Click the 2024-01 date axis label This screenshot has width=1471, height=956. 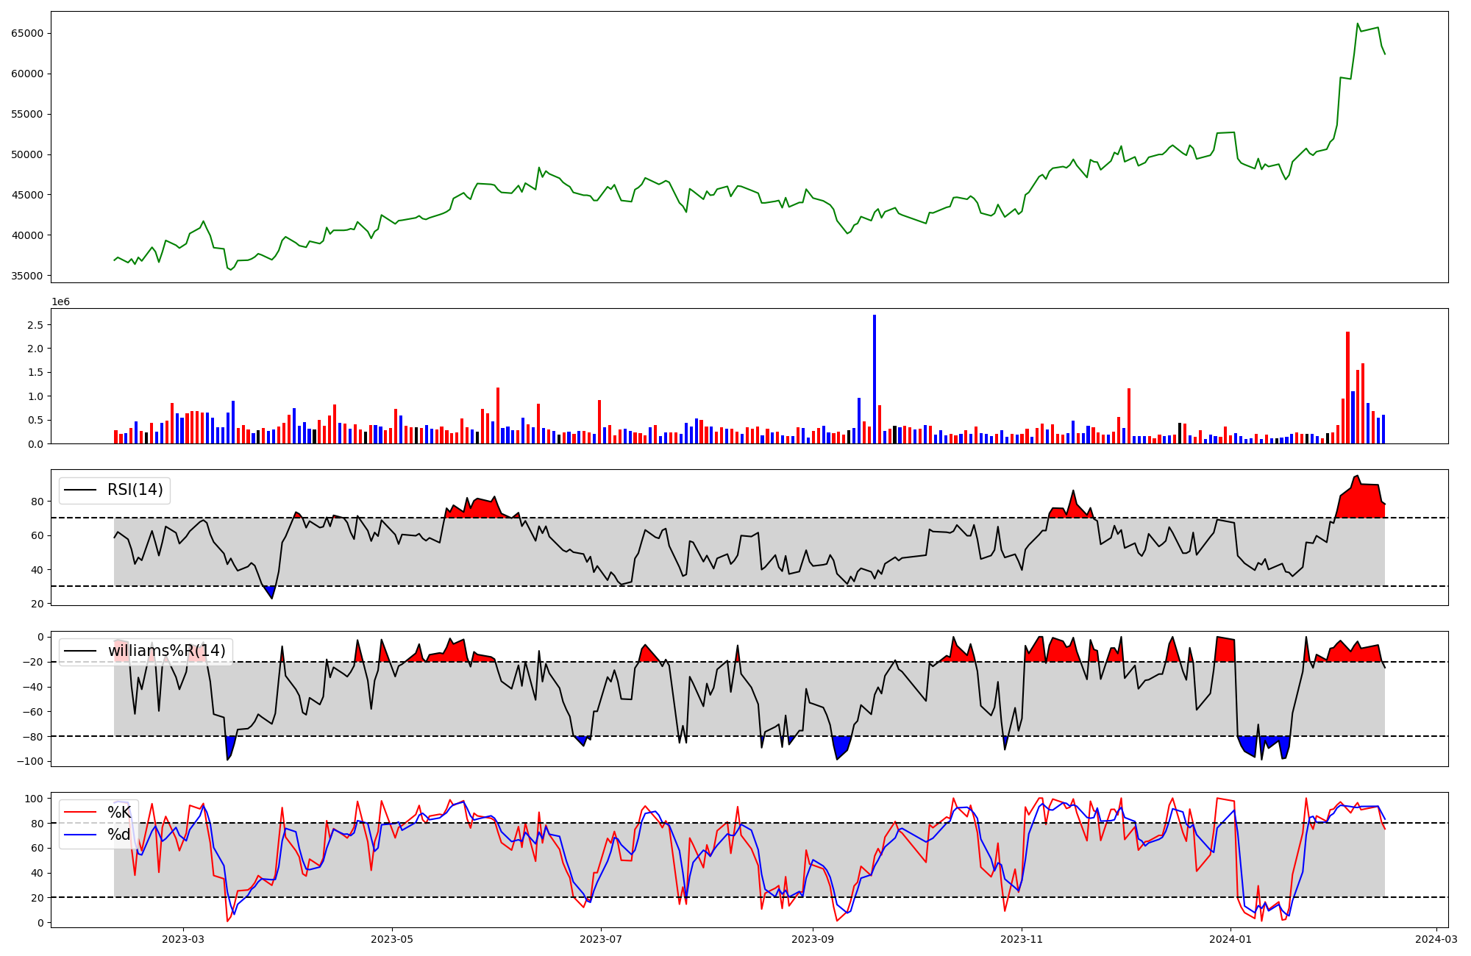[1230, 938]
